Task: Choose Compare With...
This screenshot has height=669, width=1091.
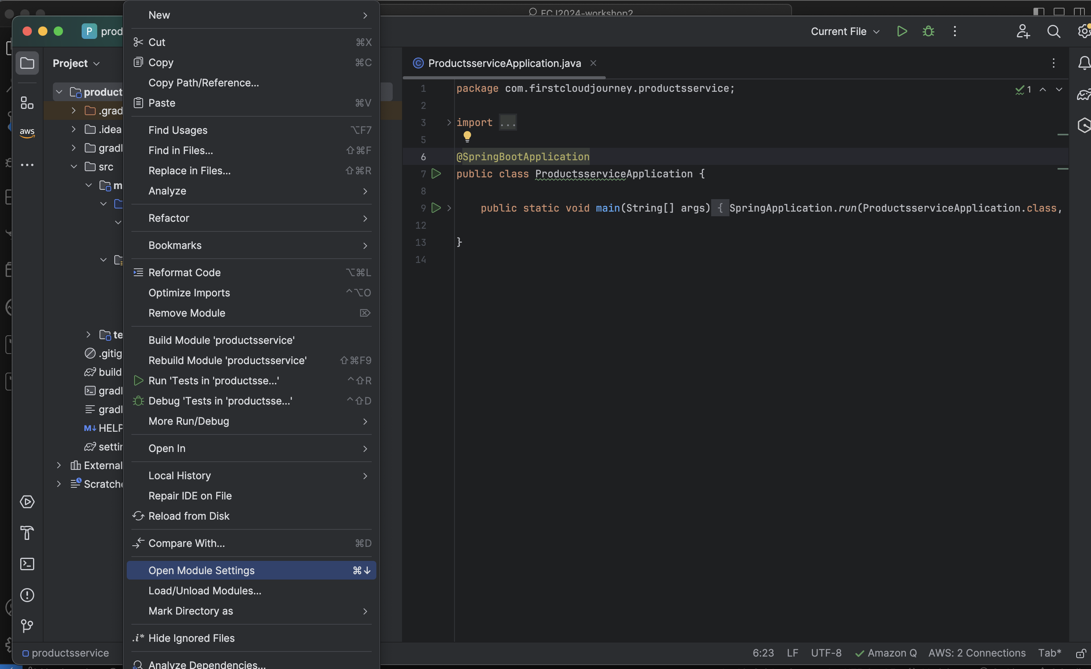Action: 251,543
